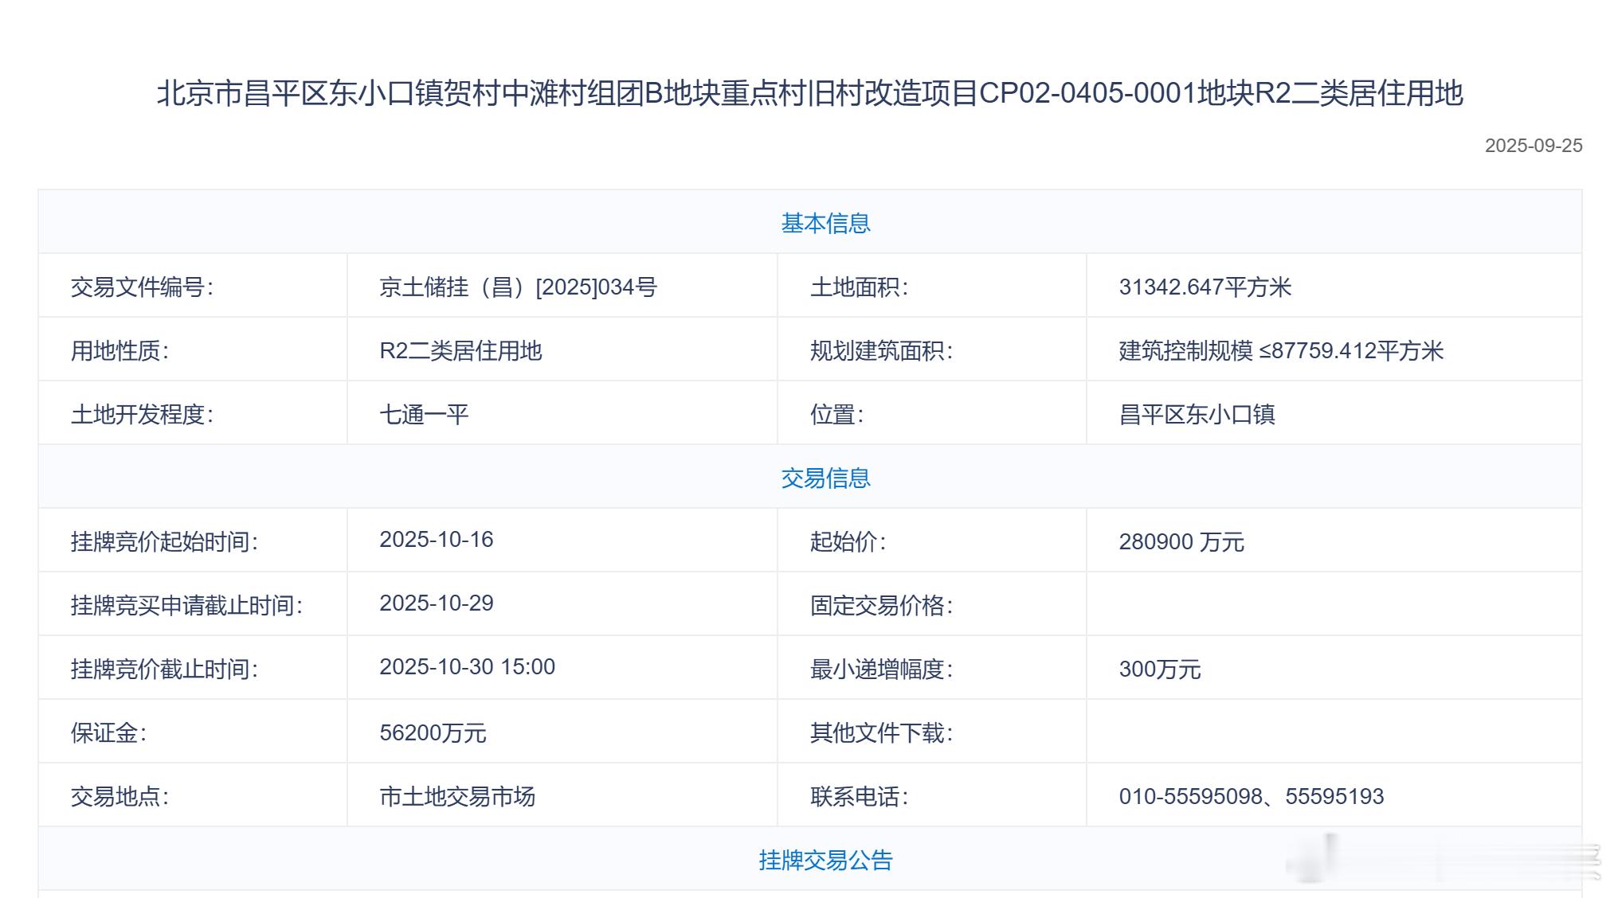Click the page title about CP02-0405-0001地块
Image resolution: width=1614 pixels, height=898 pixels.
(809, 93)
